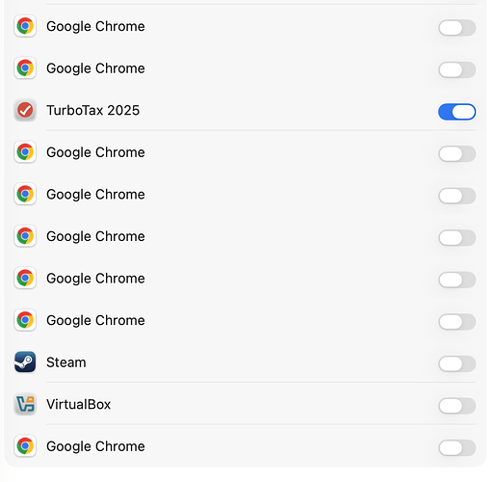Click the Chrome icon directly above Steam
This screenshot has width=496, height=482.
pyautogui.click(x=25, y=320)
